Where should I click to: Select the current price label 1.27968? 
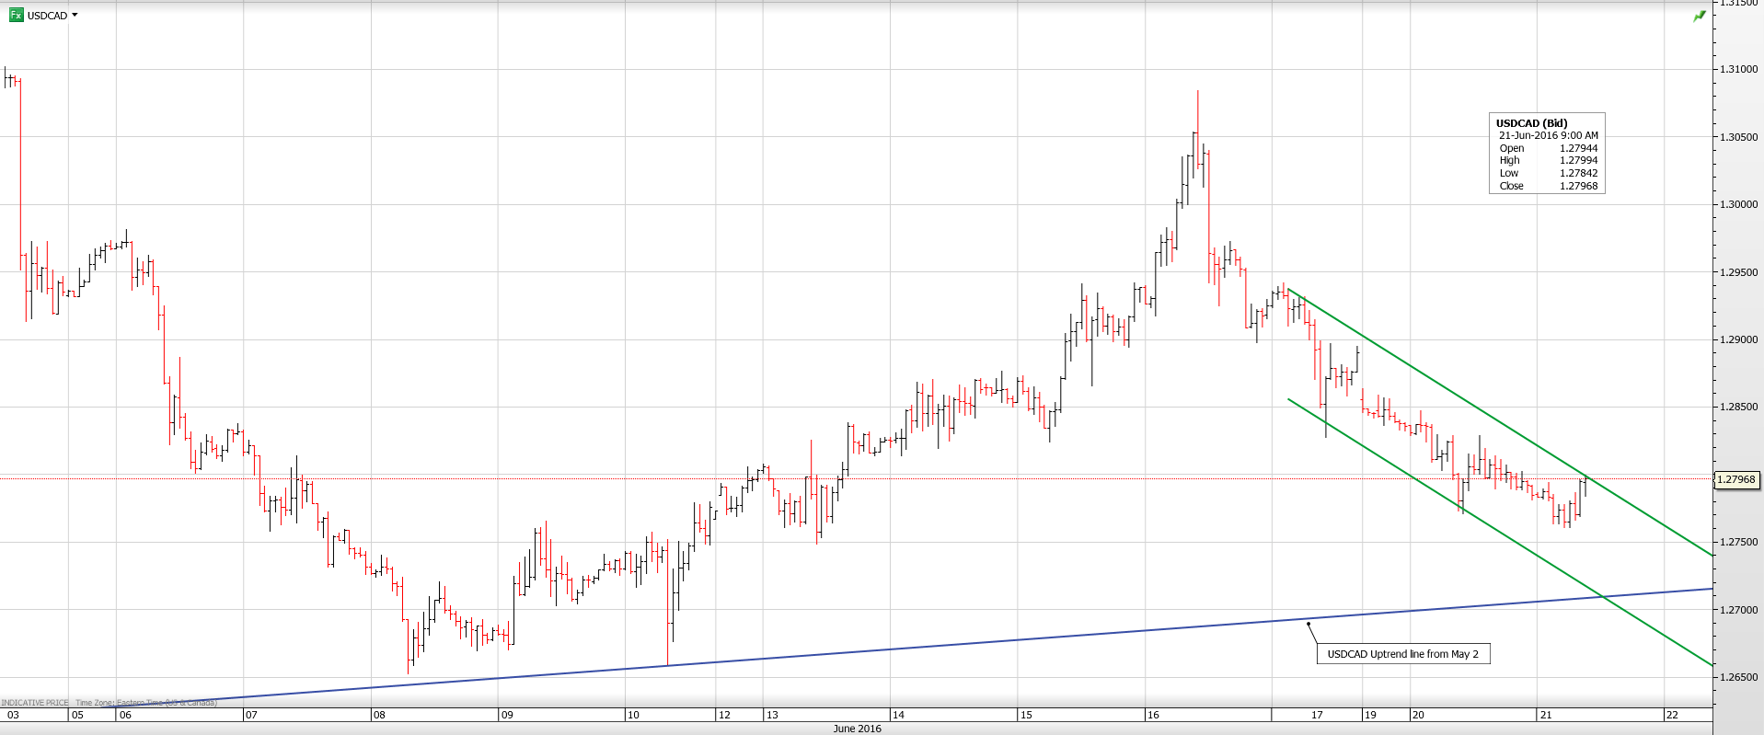(x=1736, y=479)
